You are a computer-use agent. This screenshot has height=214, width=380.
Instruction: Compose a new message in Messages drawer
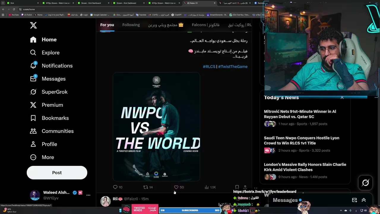click(354, 200)
